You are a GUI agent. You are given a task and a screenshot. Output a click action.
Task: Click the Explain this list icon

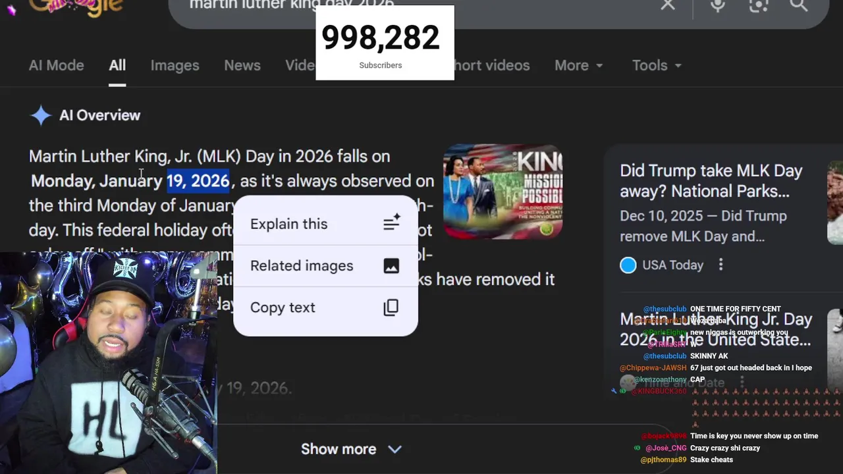(392, 224)
